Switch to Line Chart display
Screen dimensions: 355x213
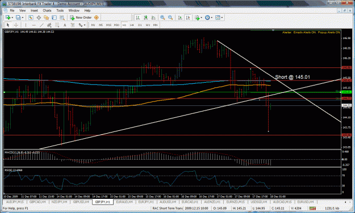tap(153, 18)
